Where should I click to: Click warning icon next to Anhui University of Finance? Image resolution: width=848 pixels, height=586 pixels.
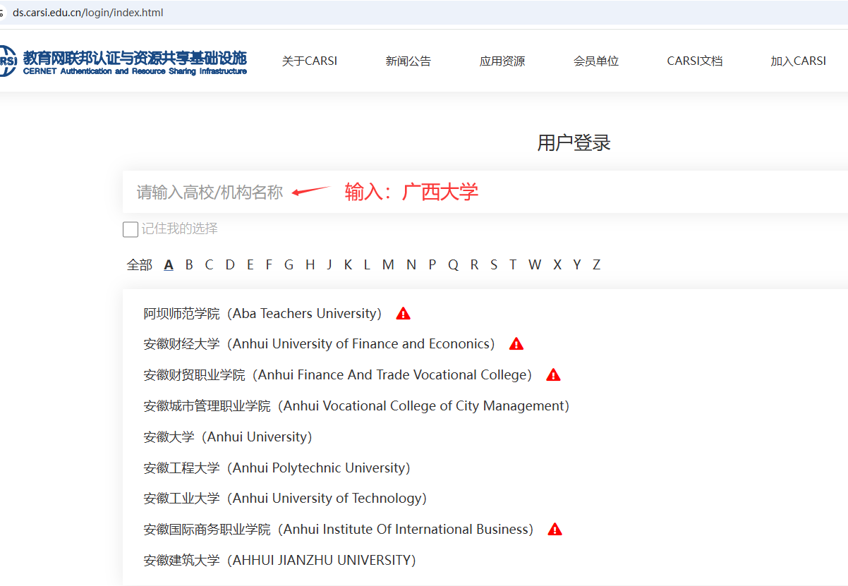(516, 344)
